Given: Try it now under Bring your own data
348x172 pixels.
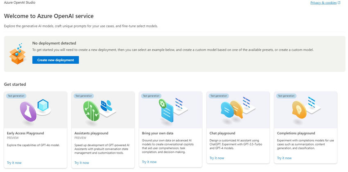Looking at the screenshot, I should [x=149, y=162].
